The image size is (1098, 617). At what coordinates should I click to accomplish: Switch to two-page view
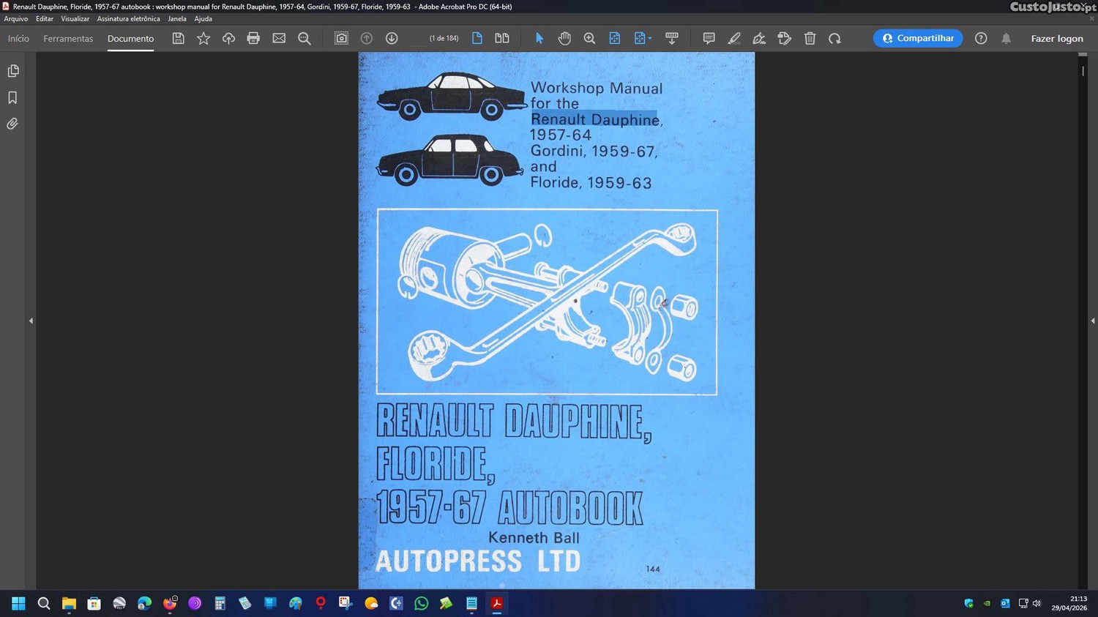[502, 39]
